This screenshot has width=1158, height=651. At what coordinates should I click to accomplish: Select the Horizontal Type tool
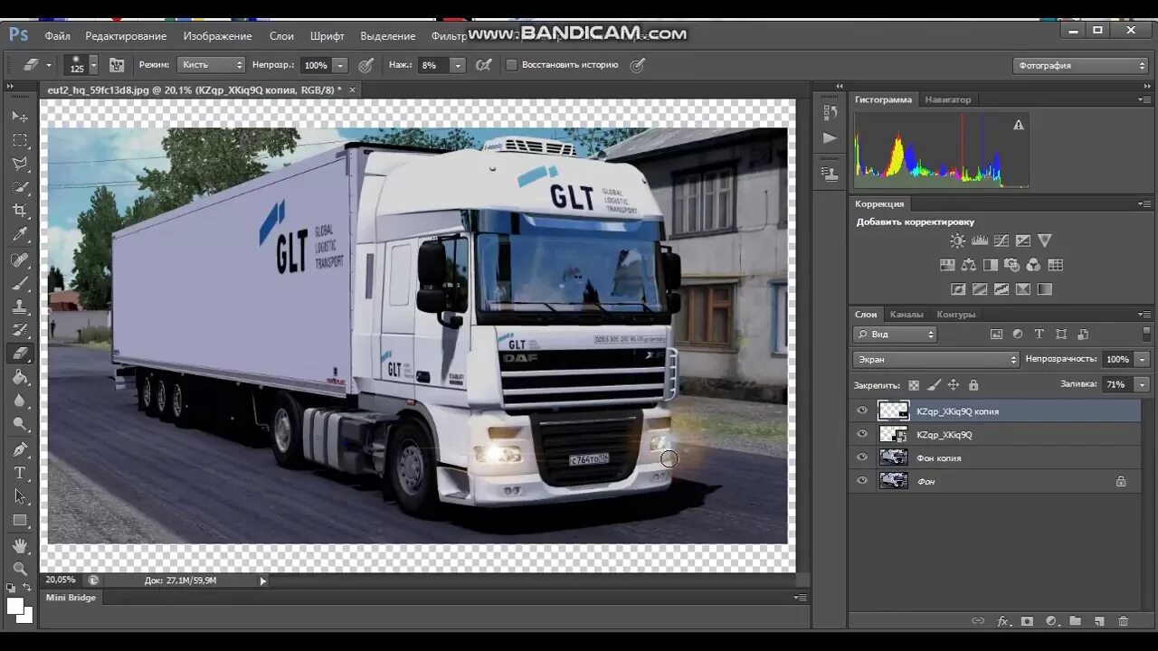tap(20, 473)
